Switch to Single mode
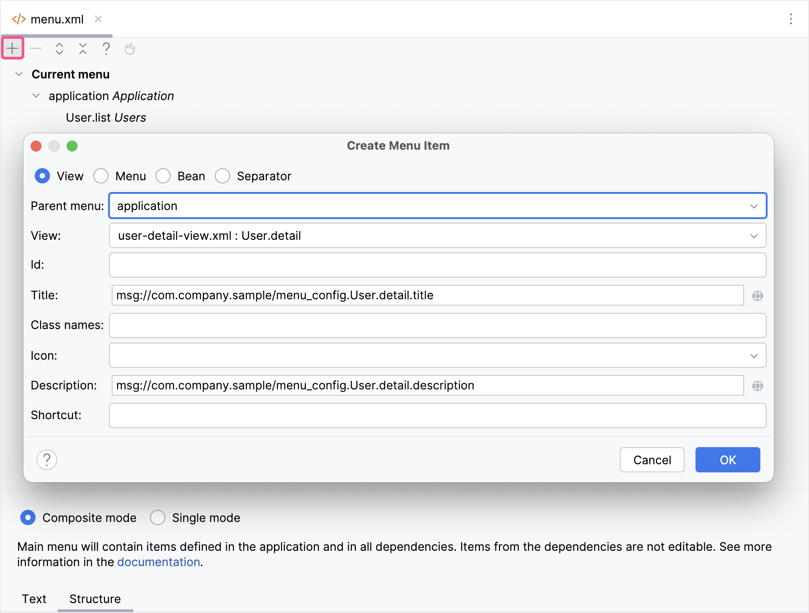Image resolution: width=809 pixels, height=613 pixels. (158, 517)
